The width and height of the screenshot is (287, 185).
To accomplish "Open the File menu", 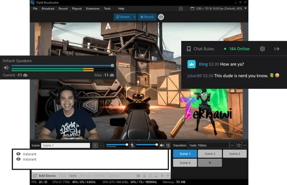I will tap(35, 9).
